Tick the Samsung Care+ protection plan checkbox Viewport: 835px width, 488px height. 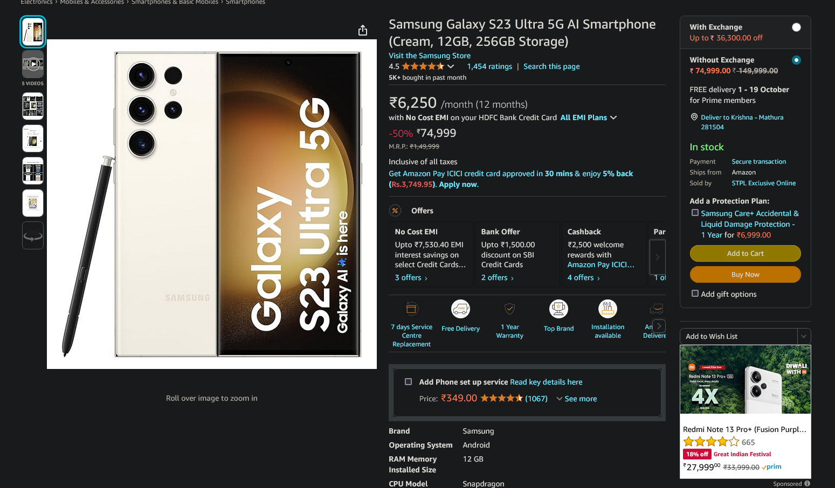[695, 213]
